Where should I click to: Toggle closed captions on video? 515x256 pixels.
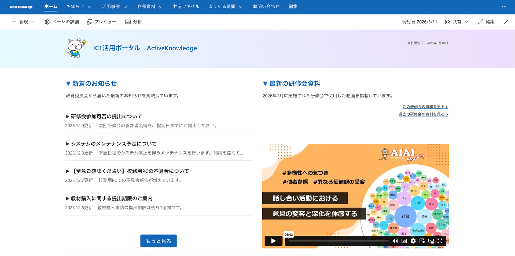[x=404, y=241]
